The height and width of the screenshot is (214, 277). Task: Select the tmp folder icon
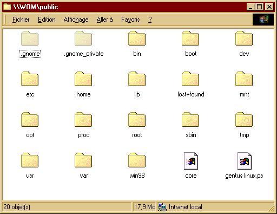[244, 119]
